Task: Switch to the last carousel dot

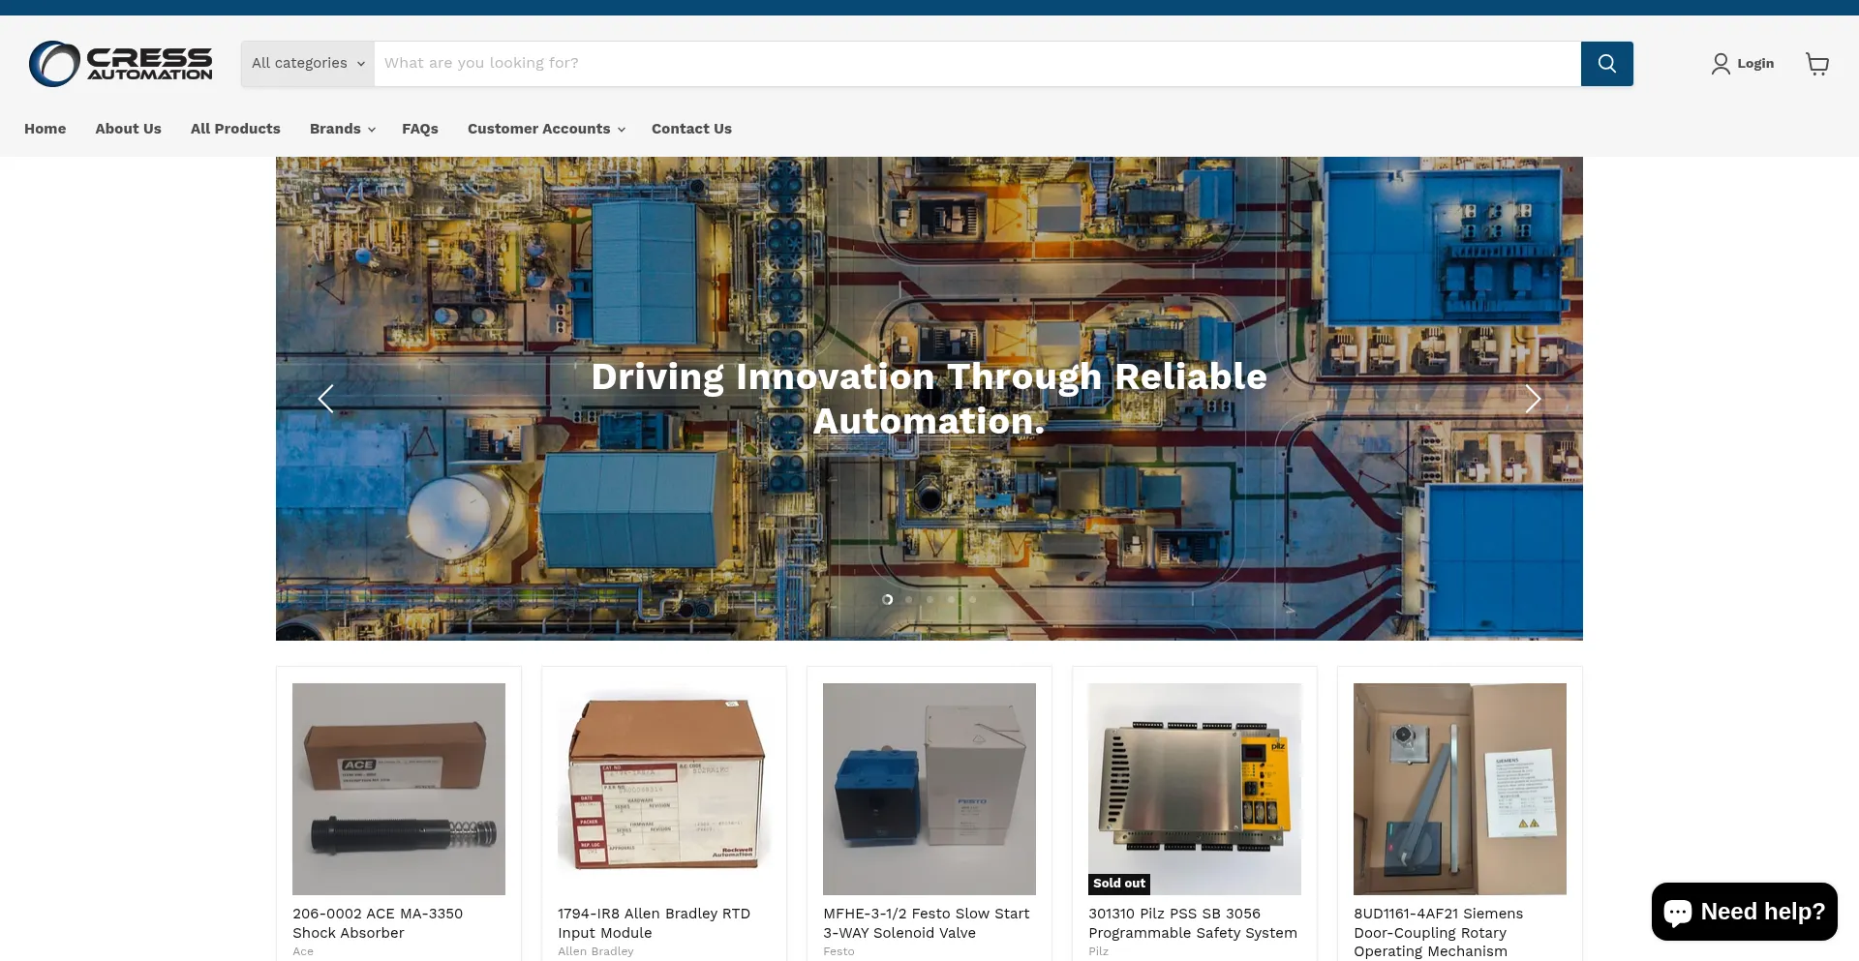Action: (972, 600)
